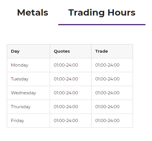The width and height of the screenshot is (152, 141).
Task: Click Wednesday's Quotes hours cell
Action: pos(70,93)
